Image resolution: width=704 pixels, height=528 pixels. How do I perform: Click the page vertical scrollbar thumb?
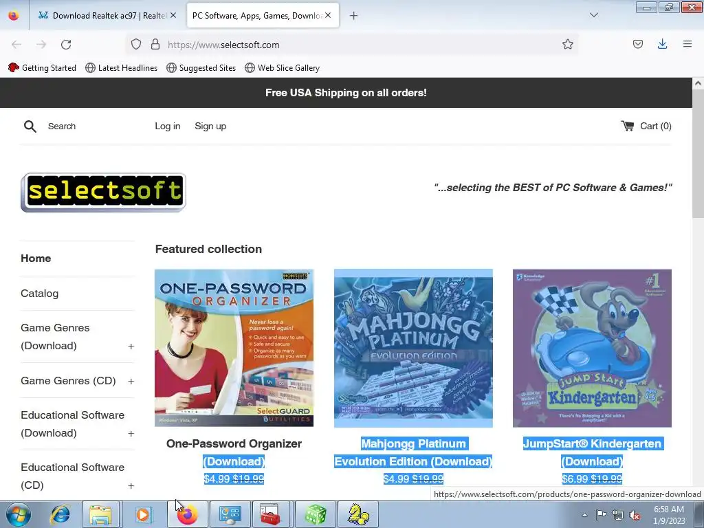(x=698, y=153)
